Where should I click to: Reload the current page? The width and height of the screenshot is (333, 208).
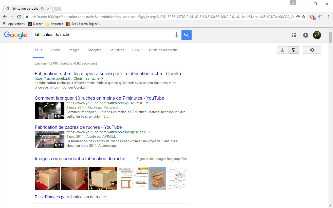19,17
